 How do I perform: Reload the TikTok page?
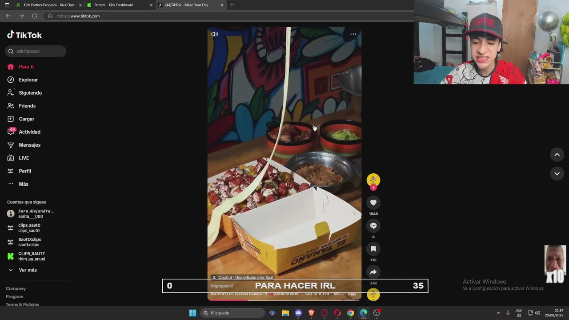pos(34,16)
